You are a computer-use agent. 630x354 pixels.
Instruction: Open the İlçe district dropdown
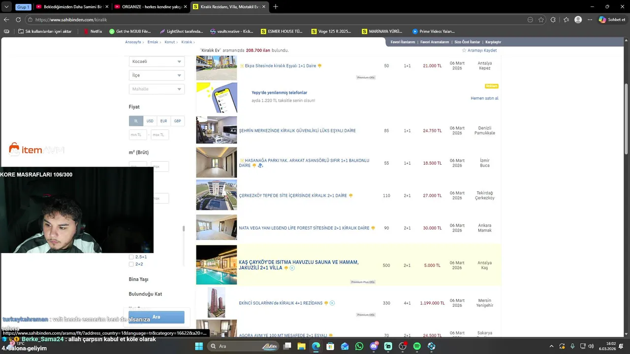tap(157, 75)
